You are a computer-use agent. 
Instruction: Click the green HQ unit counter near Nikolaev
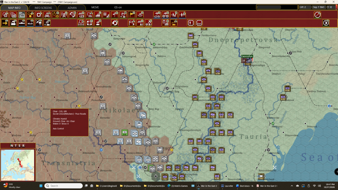124,132
